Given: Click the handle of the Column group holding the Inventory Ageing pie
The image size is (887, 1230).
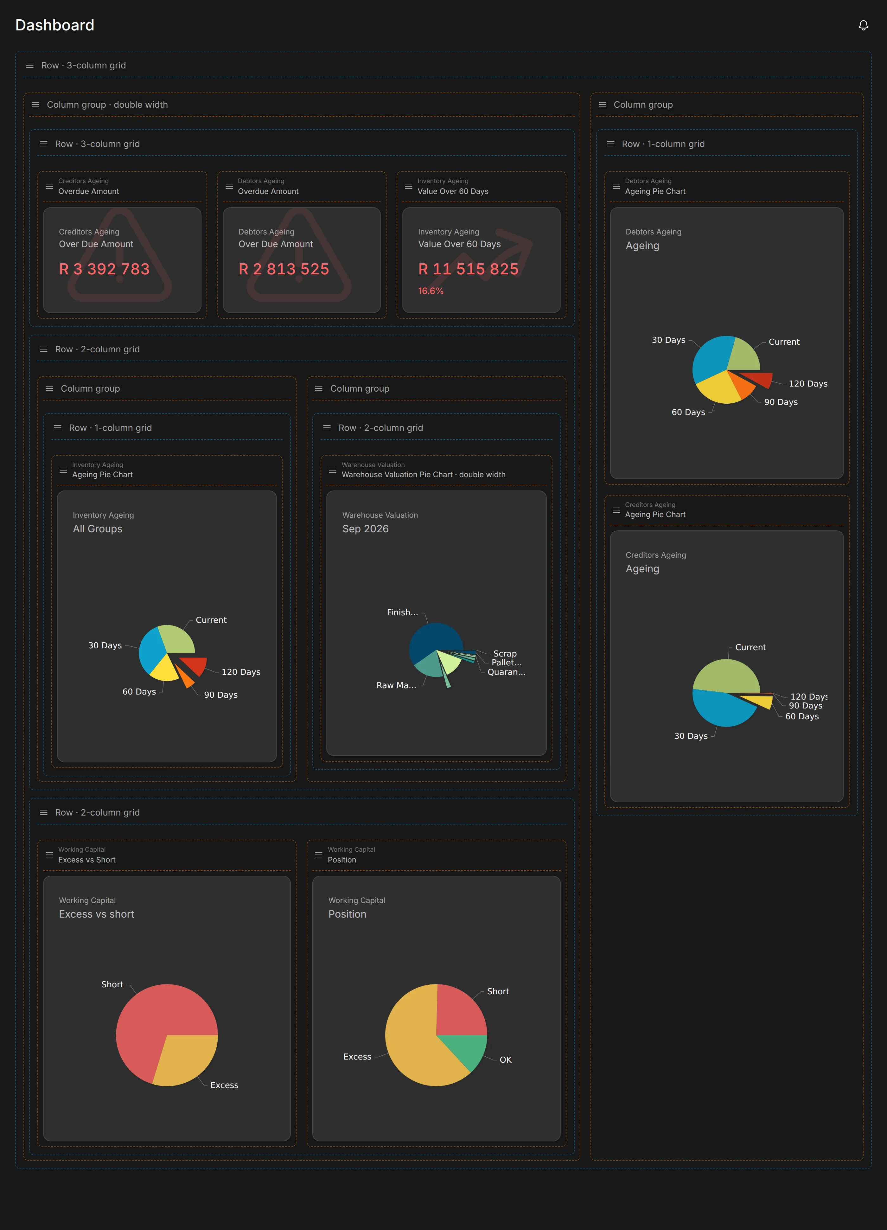Looking at the screenshot, I should pos(49,388).
